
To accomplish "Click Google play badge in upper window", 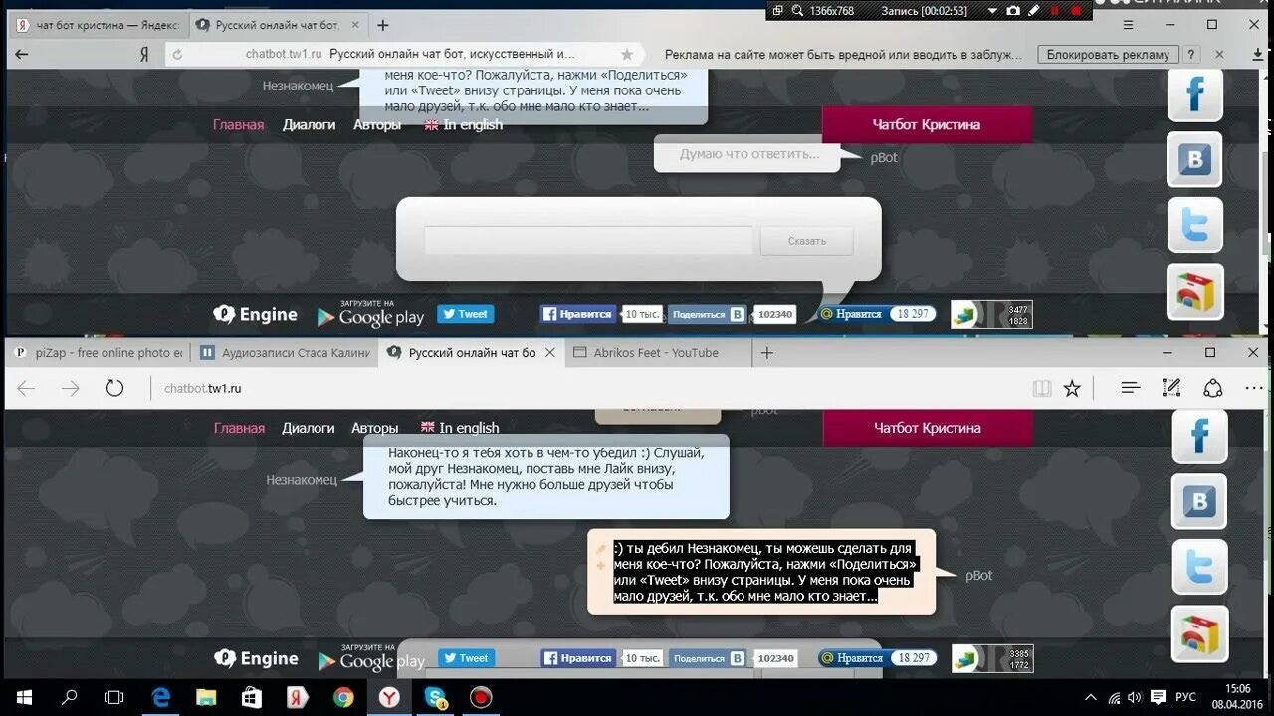I will click(370, 314).
